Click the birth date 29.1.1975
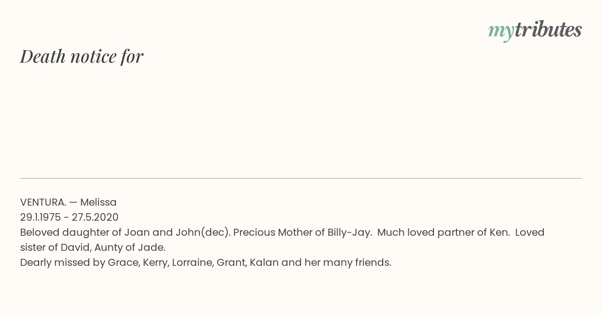The image size is (602, 316). point(40,217)
